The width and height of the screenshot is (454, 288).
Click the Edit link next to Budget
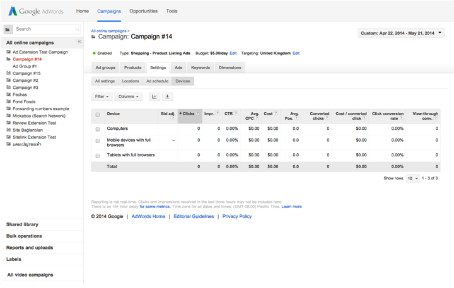pyautogui.click(x=233, y=54)
